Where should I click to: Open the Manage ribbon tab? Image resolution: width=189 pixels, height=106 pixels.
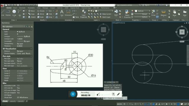coord(45,8)
